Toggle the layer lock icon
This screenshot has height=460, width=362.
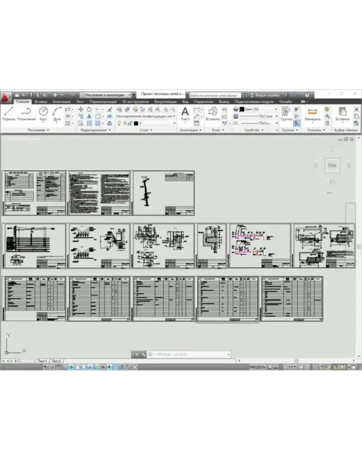tap(130, 123)
